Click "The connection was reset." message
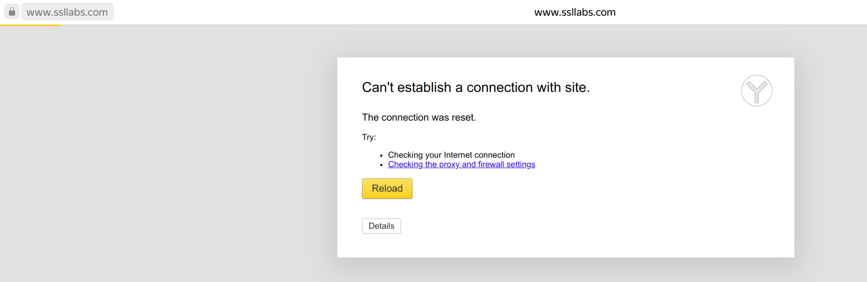 pos(419,118)
